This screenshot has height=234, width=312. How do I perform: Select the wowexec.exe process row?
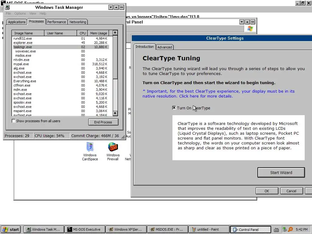coord(61,51)
